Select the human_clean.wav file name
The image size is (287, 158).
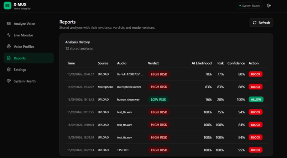tap(128, 100)
